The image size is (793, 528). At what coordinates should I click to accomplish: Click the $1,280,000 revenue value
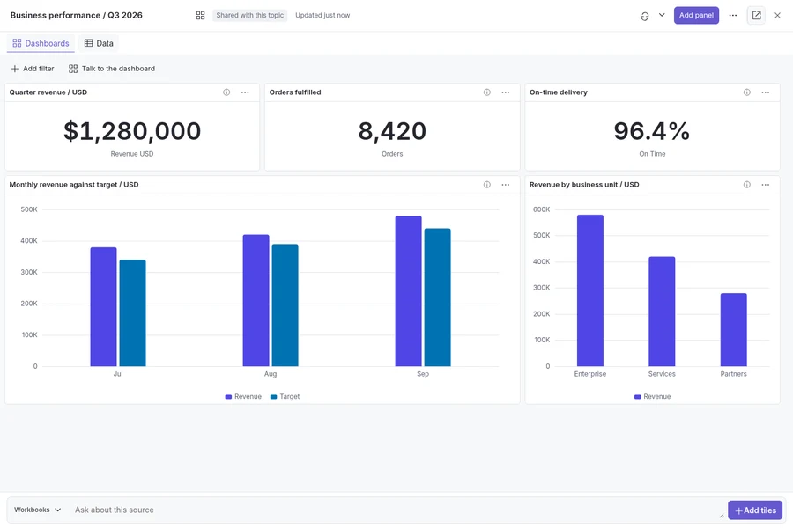(132, 131)
